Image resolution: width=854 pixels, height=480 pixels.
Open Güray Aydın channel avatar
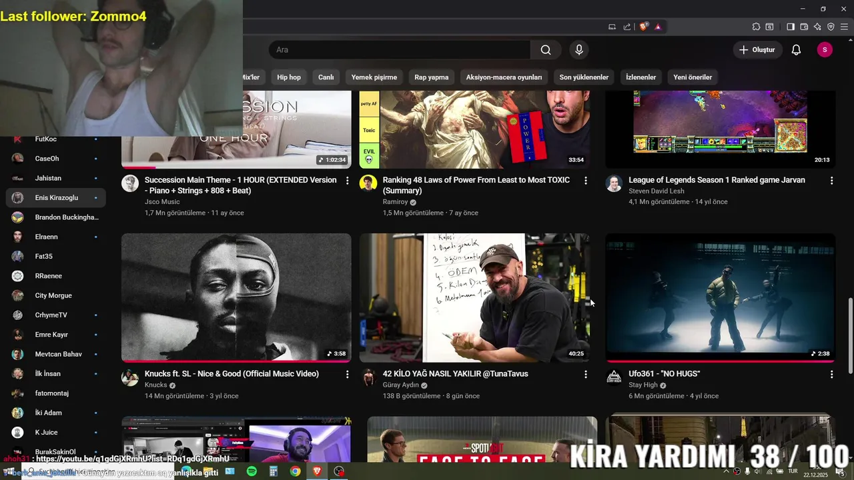point(368,378)
